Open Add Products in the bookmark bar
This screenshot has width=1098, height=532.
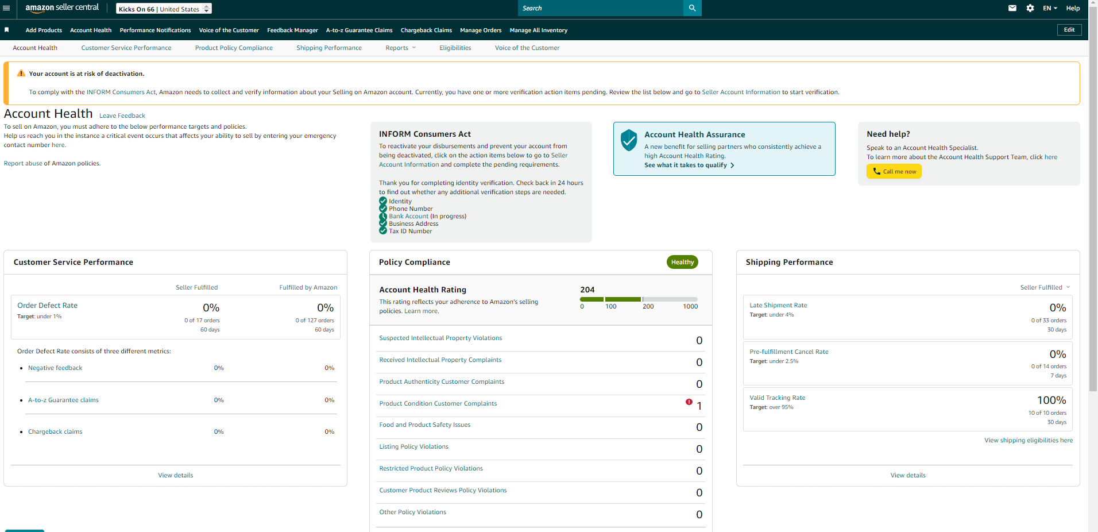tap(44, 30)
